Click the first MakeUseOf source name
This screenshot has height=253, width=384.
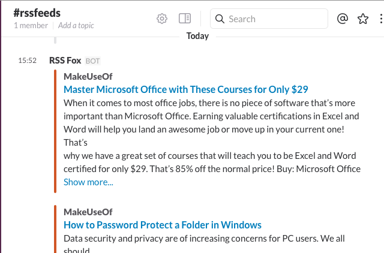tap(88, 77)
